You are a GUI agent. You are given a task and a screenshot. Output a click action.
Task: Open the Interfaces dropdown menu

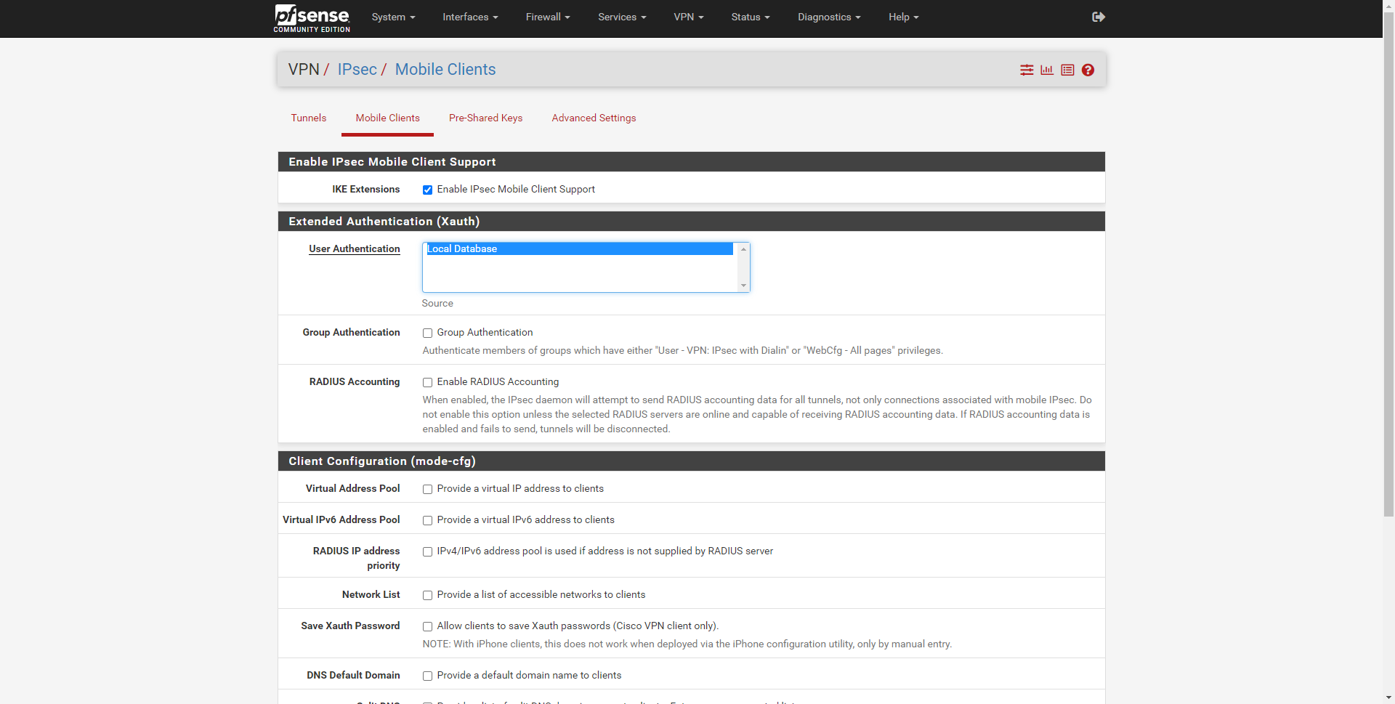(470, 17)
